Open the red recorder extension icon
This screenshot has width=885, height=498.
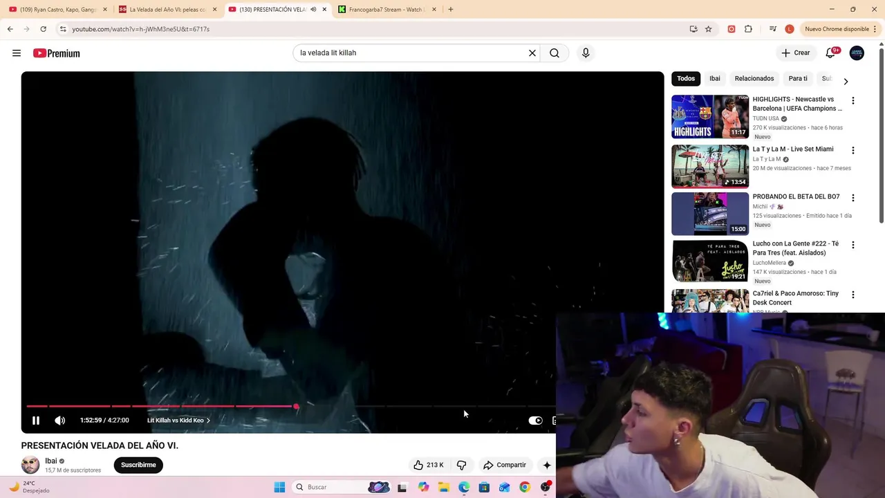[732, 29]
